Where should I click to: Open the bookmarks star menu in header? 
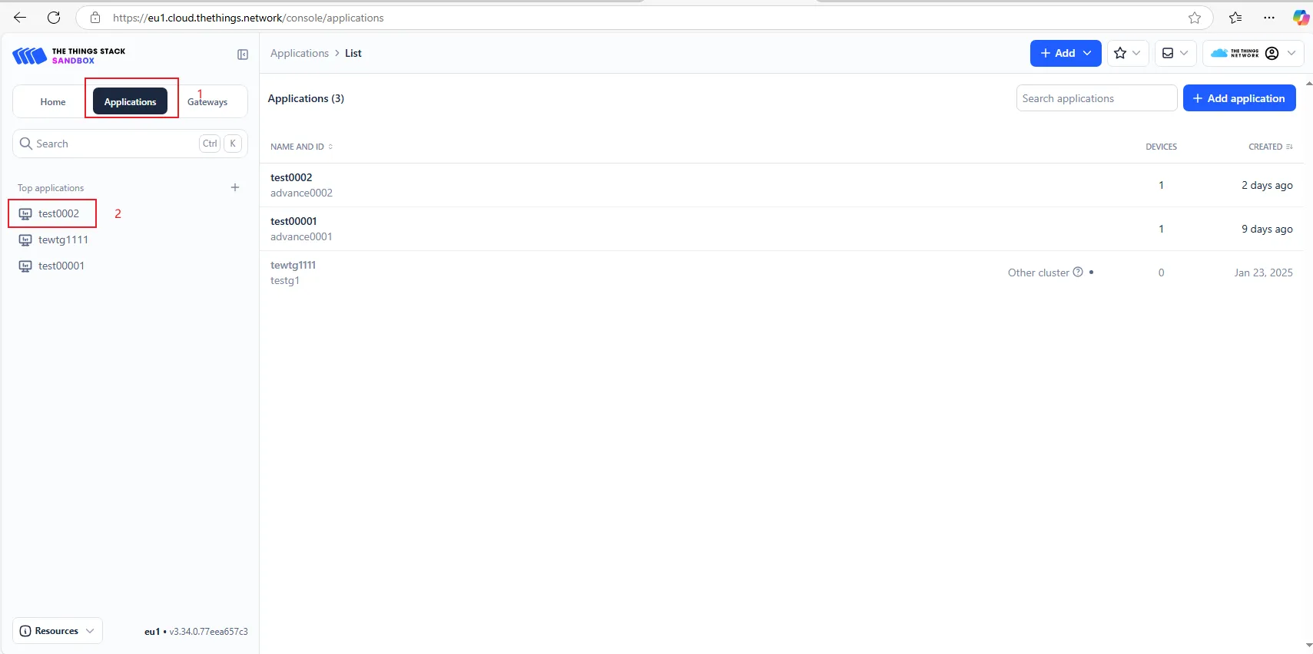click(1127, 53)
